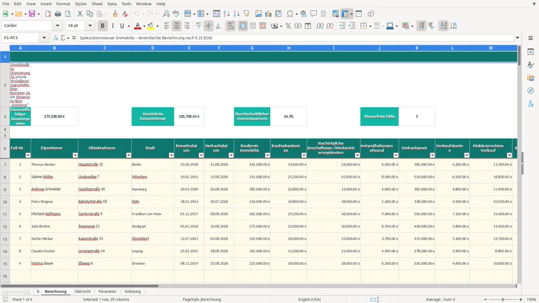Align text left
The width and height of the screenshot is (539, 303).
click(x=167, y=26)
